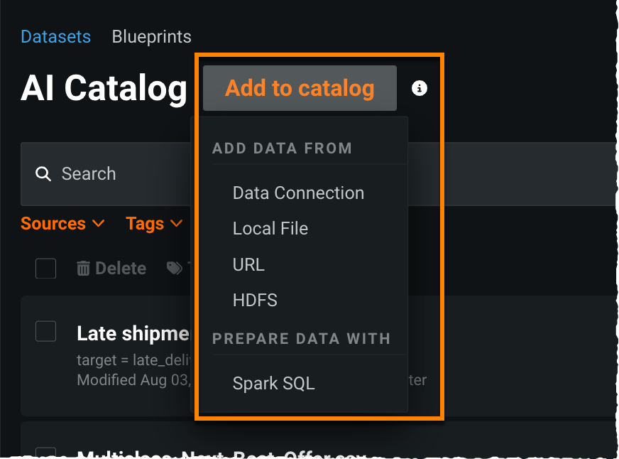Choose Spark SQL to prepare data
Viewport: 619px width, 459px height.
273,384
